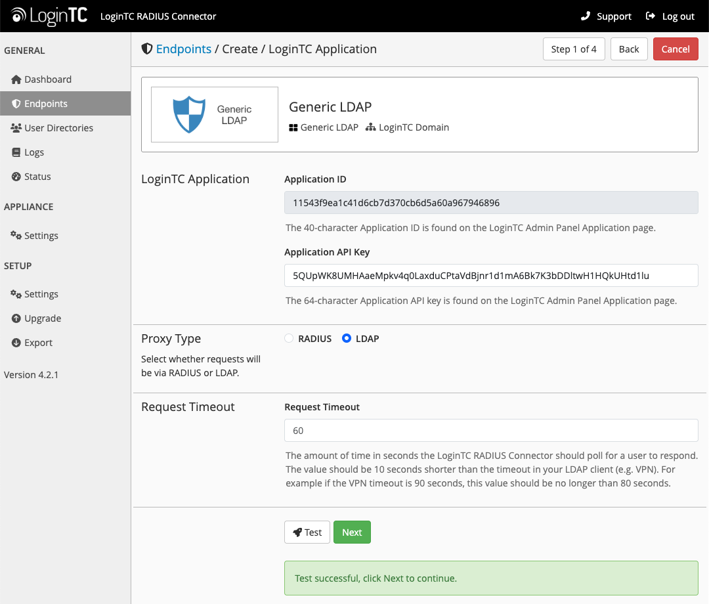Screen dimensions: 709x604
Task: Click the Status gauge icon
Action: coord(16,177)
